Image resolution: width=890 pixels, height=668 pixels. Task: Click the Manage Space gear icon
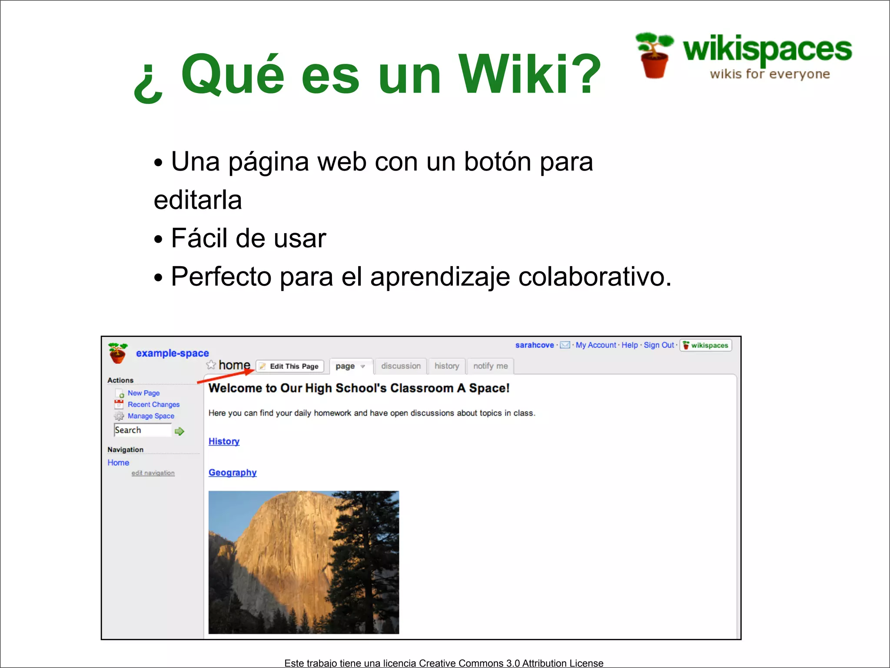click(119, 416)
